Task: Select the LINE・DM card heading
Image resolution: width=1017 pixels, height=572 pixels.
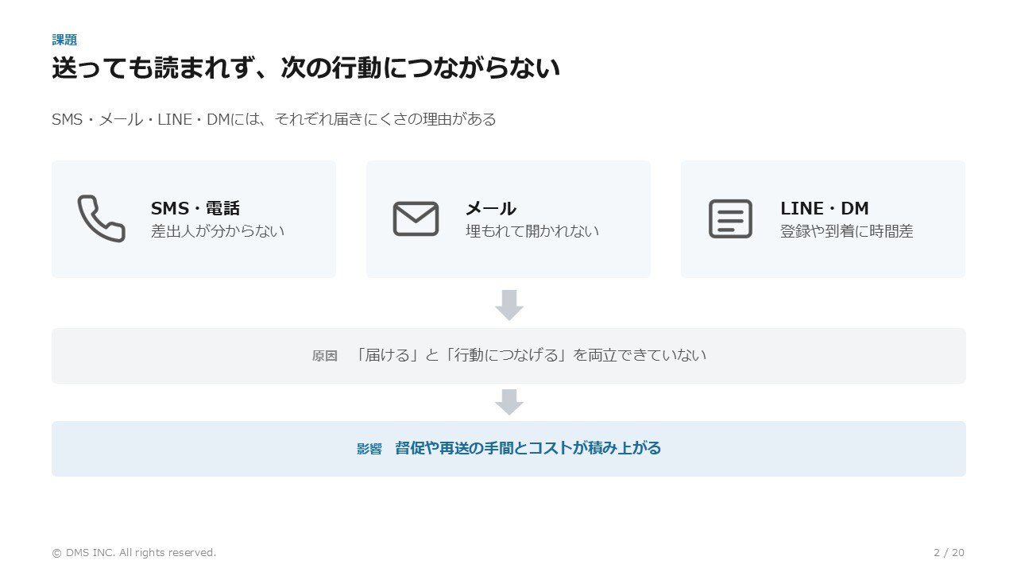Action: (824, 208)
